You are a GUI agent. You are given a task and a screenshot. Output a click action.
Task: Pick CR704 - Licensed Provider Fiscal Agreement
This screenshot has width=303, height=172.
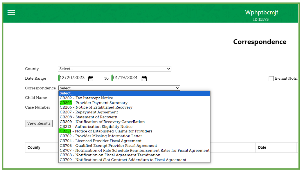101,141
